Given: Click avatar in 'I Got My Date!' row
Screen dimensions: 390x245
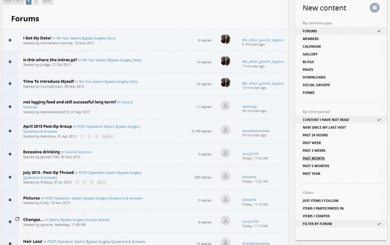Looking at the screenshot, I should coord(226,39).
